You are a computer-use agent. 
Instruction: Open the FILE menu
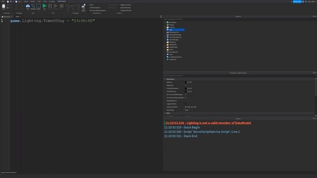pos(3,1)
